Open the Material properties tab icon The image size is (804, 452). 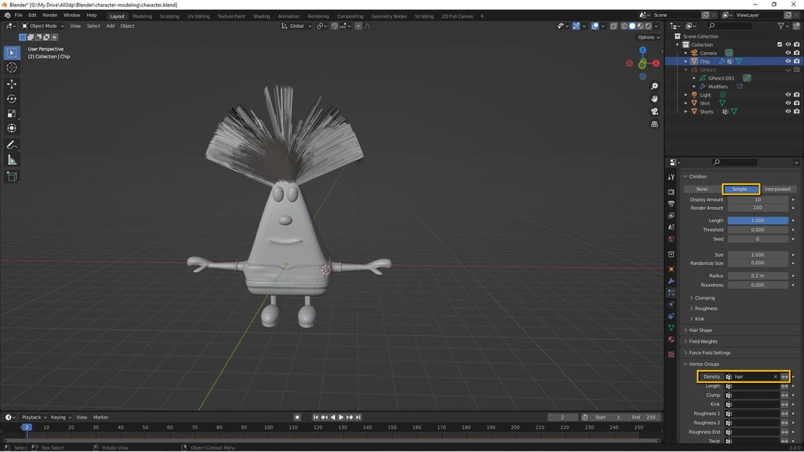coord(671,340)
